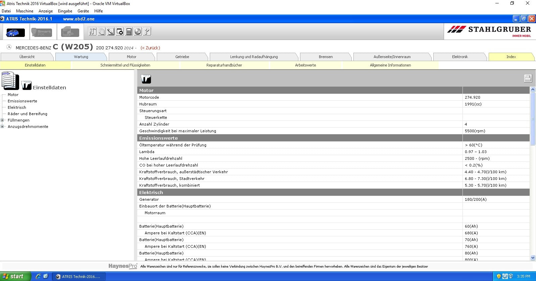Switch to the Bremsen tab
This screenshot has width=536, height=281.
point(326,57)
